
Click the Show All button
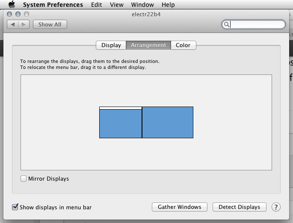[x=50, y=24]
